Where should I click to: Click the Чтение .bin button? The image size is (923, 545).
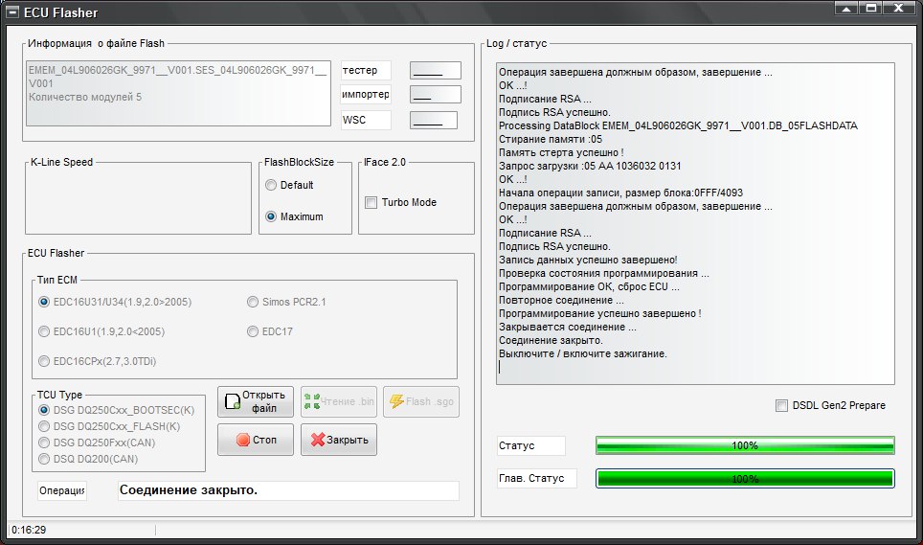tap(339, 402)
